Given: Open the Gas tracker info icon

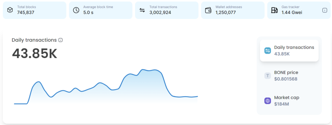Looking at the screenshot, I should coord(325,10).
